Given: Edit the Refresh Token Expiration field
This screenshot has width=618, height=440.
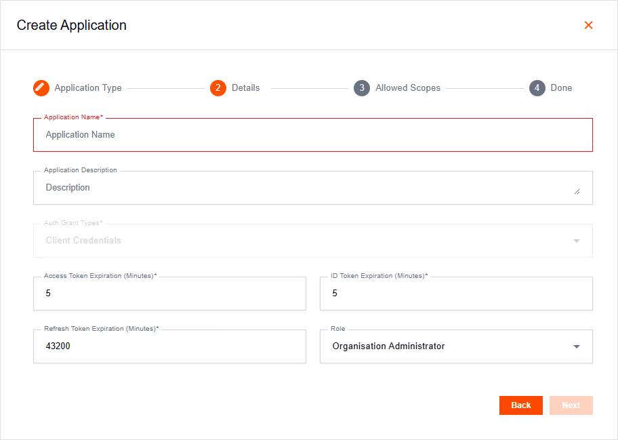Looking at the screenshot, I should coord(169,346).
